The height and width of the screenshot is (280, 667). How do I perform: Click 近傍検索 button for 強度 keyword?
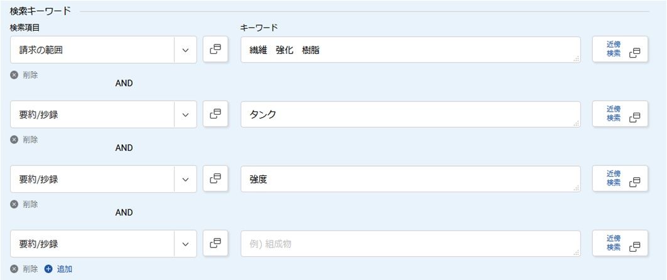click(620, 179)
